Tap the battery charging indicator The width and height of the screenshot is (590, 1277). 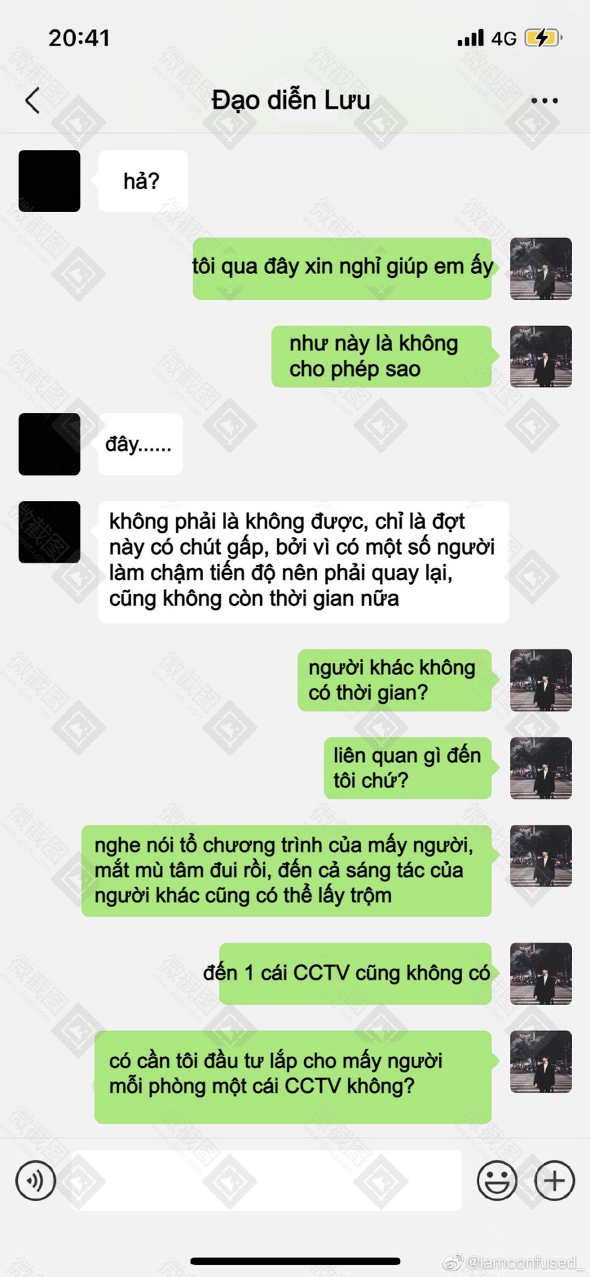click(543, 38)
